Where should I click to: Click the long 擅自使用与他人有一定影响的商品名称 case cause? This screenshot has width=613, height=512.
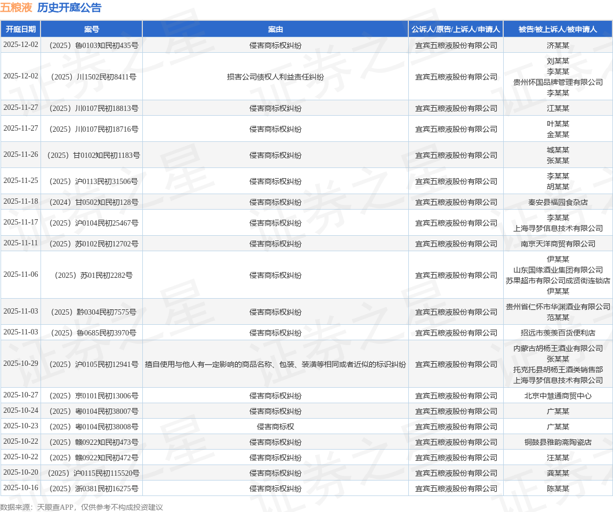pos(275,364)
